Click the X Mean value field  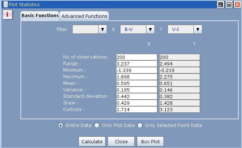click(136, 83)
